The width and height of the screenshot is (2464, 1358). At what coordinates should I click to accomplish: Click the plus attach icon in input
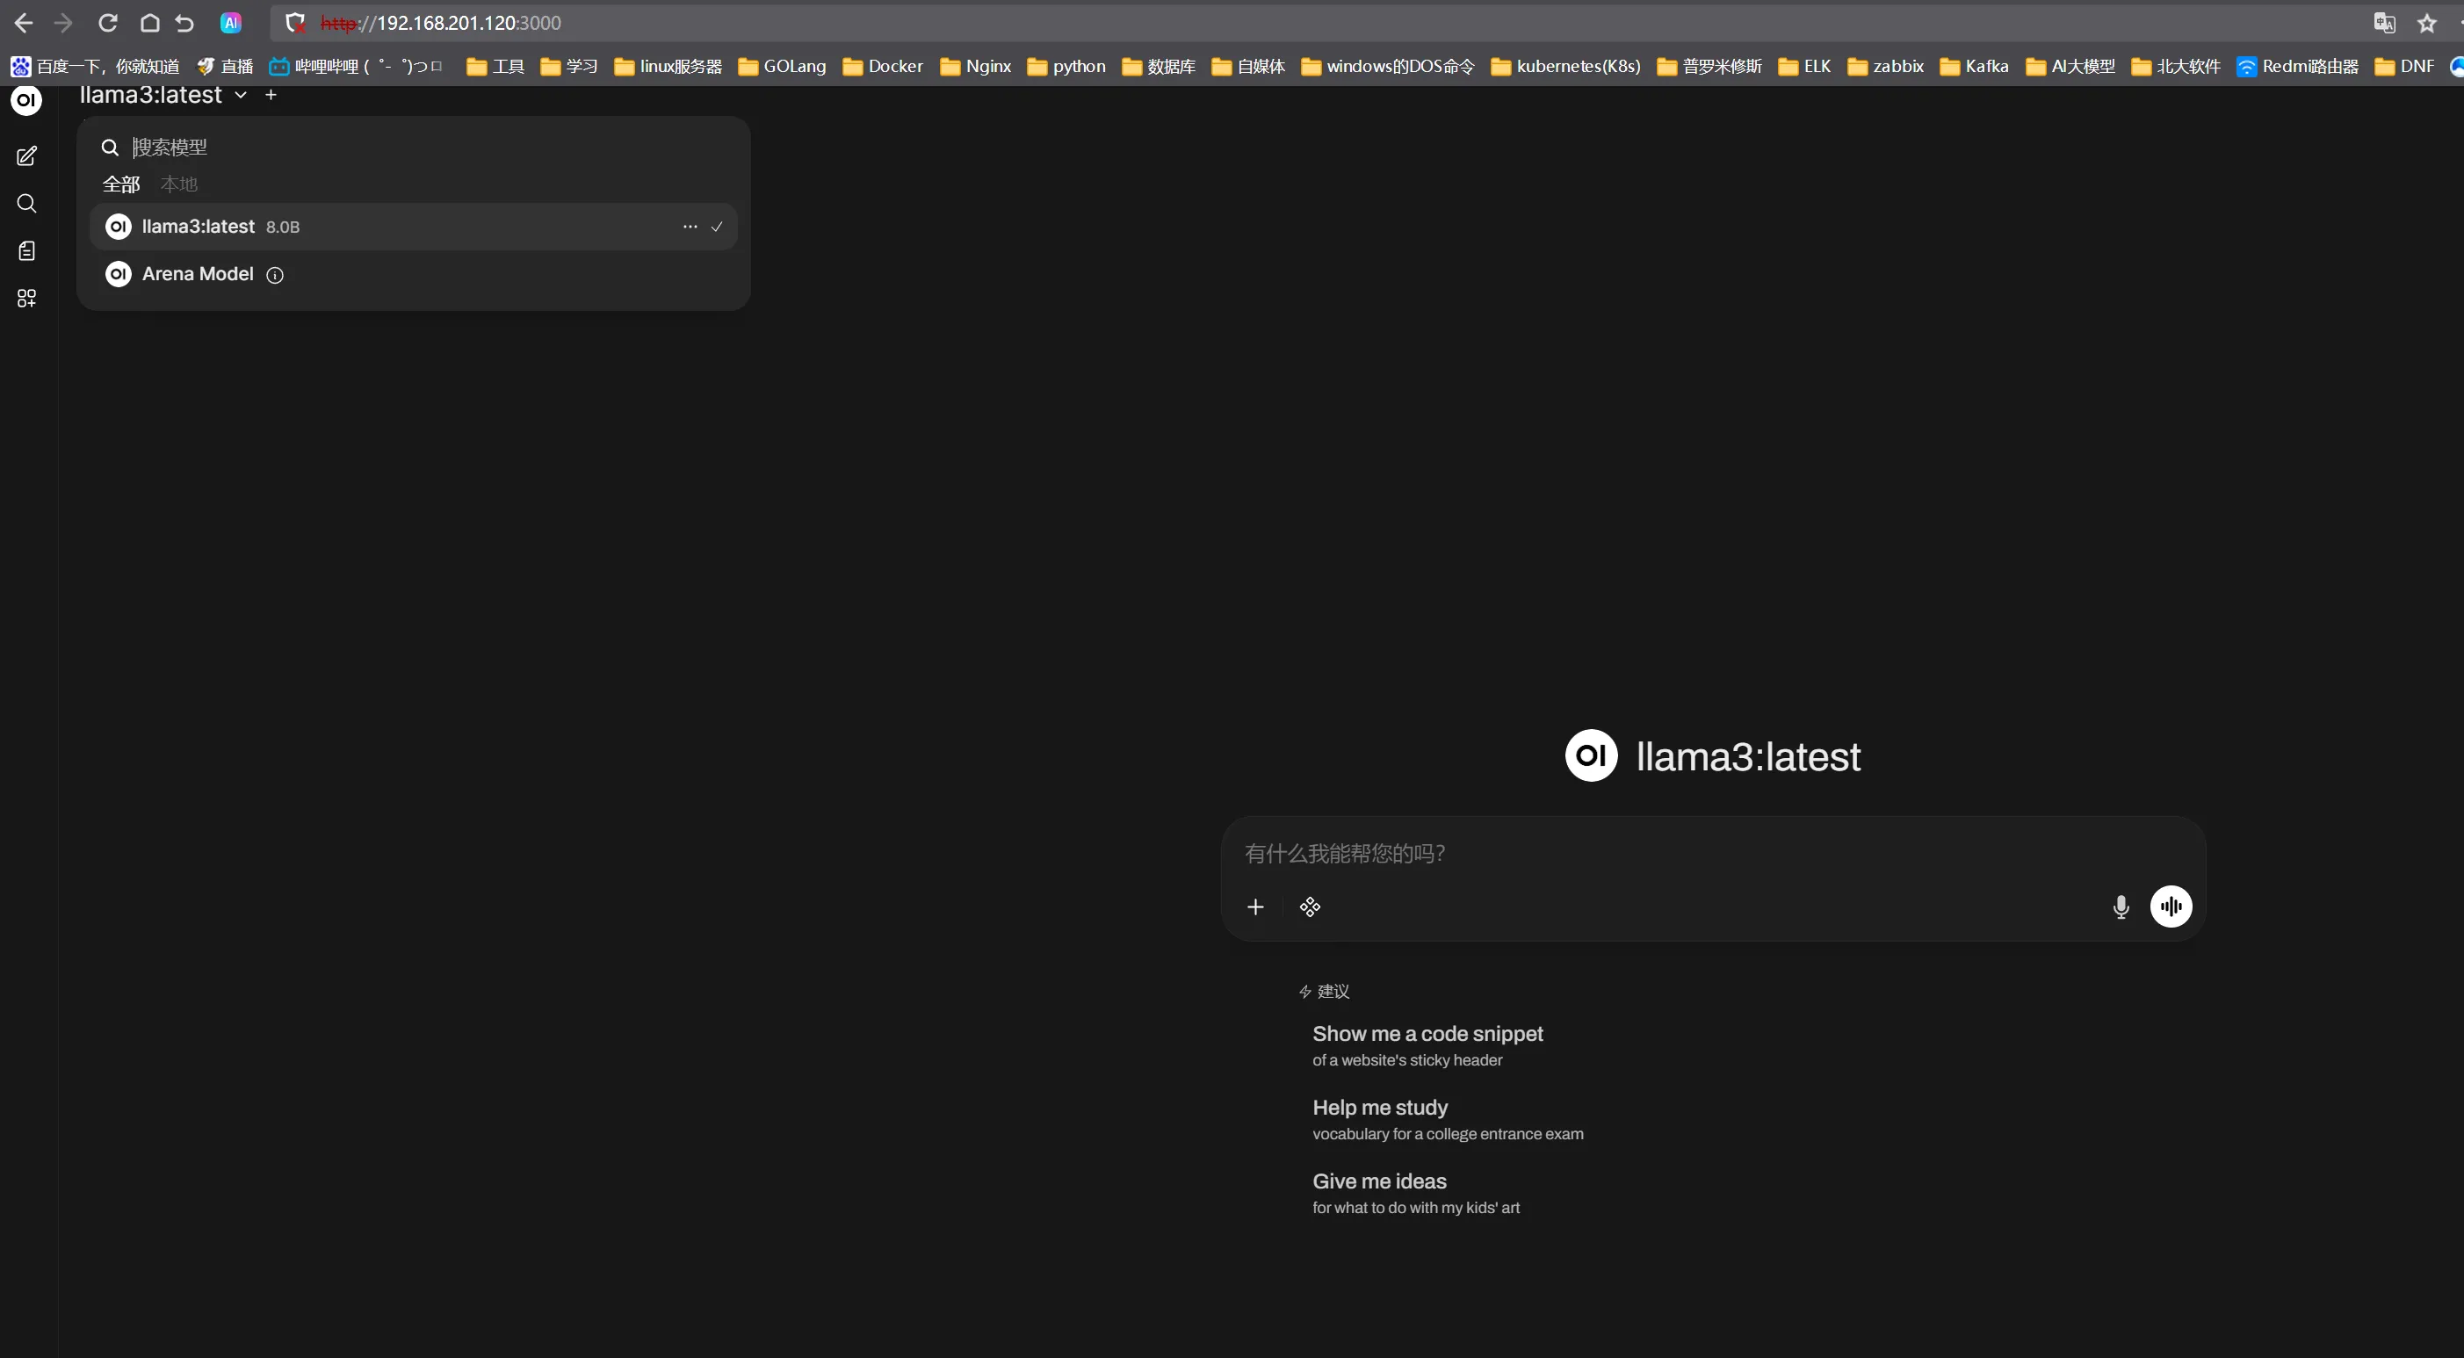1255,907
